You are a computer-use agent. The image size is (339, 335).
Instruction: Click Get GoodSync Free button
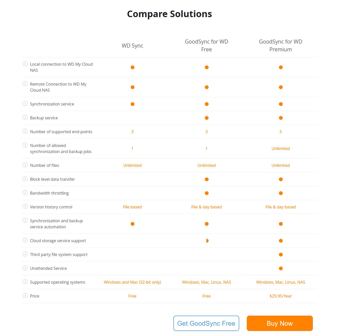[x=206, y=323]
